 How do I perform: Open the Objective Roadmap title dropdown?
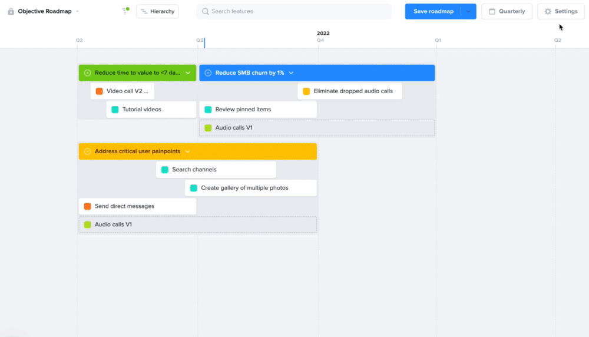tap(77, 11)
